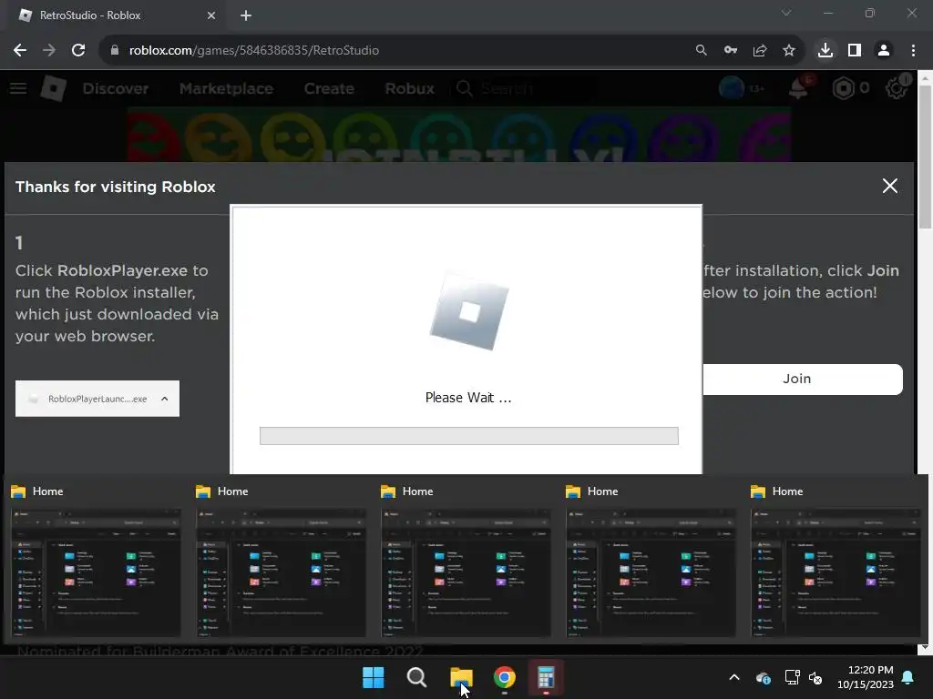
Task: Select the third Home window thumbnail
Action: [x=466, y=572]
